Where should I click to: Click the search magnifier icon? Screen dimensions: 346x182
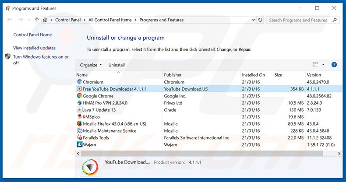pyautogui.click(x=335, y=20)
